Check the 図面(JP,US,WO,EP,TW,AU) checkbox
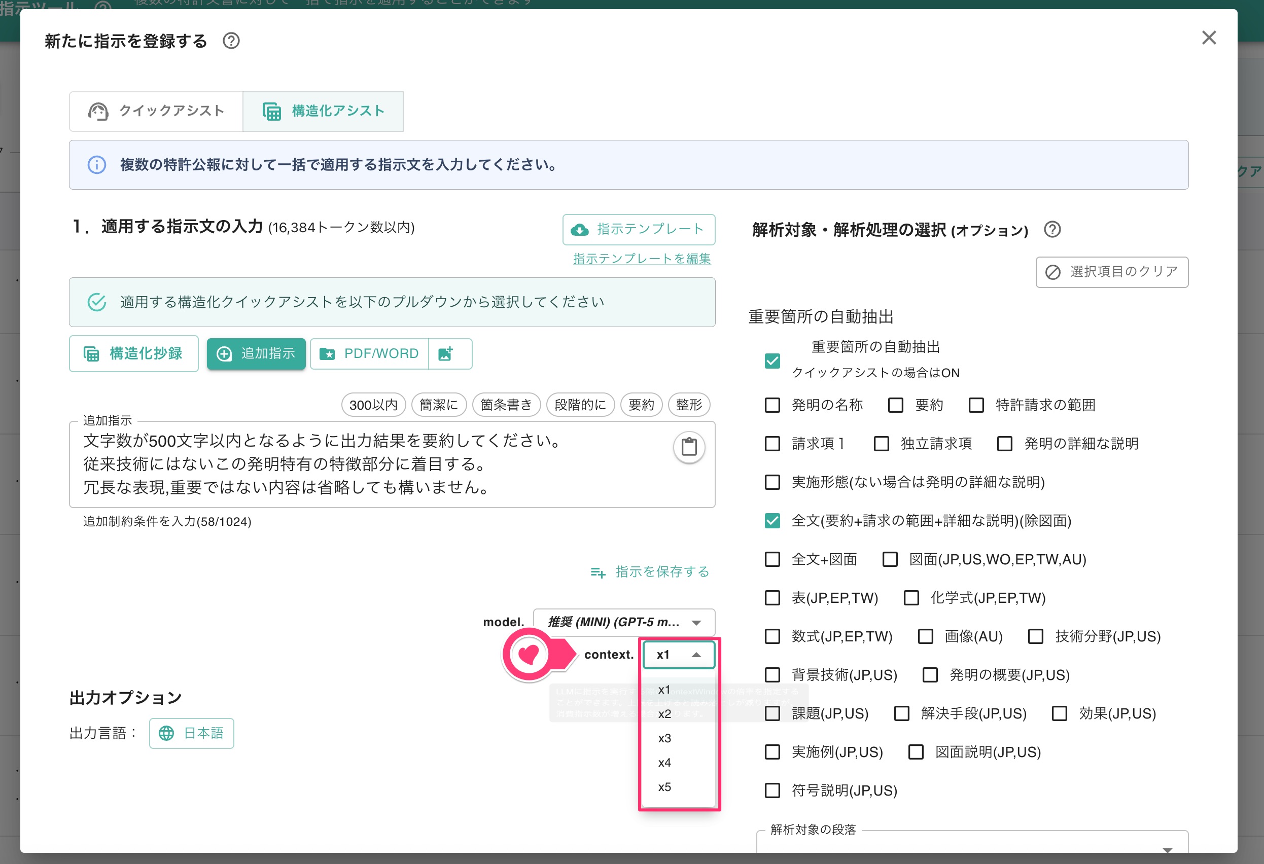This screenshot has width=1264, height=864. [x=890, y=559]
